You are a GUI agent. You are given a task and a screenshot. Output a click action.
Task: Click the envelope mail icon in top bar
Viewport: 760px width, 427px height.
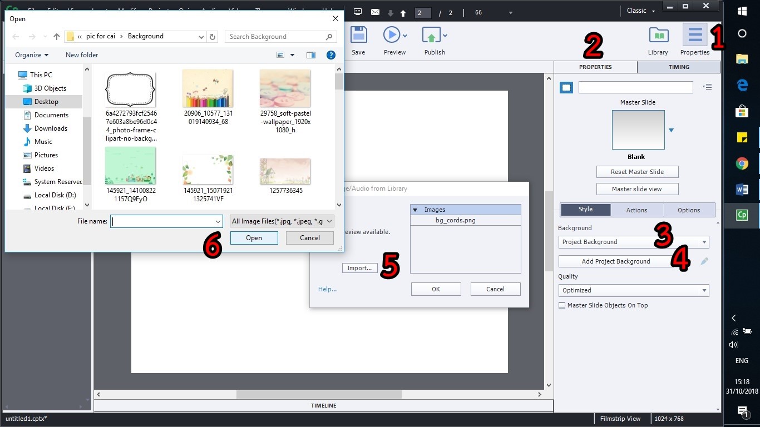tap(375, 12)
